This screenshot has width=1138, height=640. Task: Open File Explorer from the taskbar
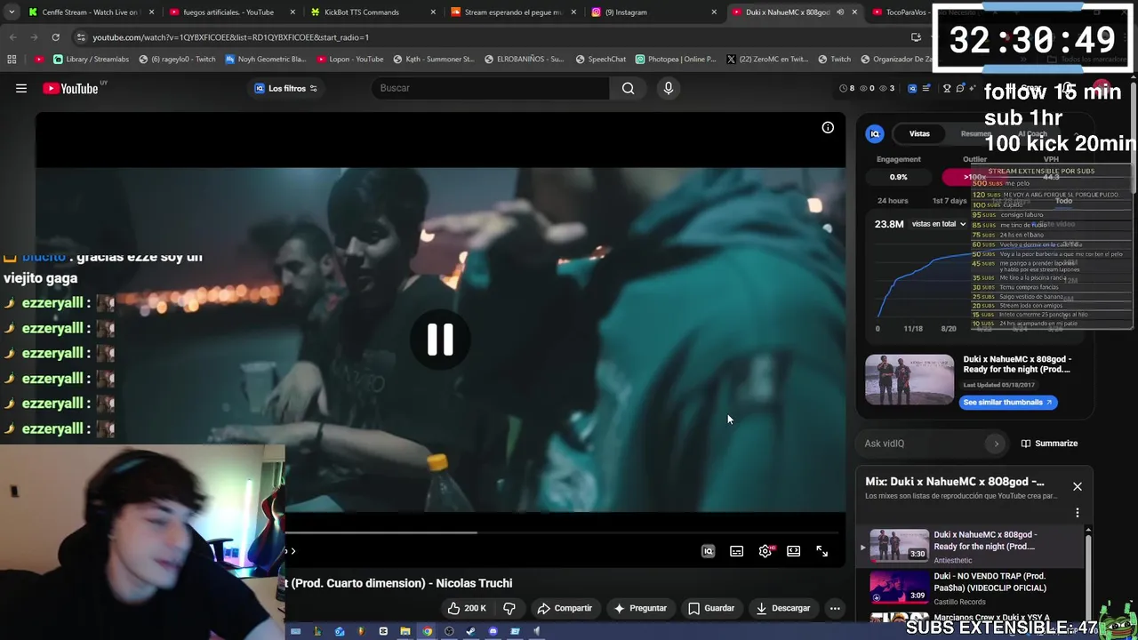point(405,631)
